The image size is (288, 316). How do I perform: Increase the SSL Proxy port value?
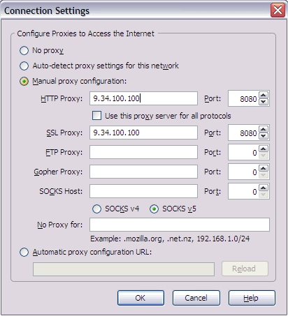pyautogui.click(x=264, y=130)
